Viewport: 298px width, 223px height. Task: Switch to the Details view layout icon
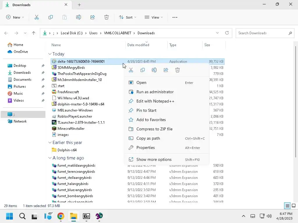point(287,206)
